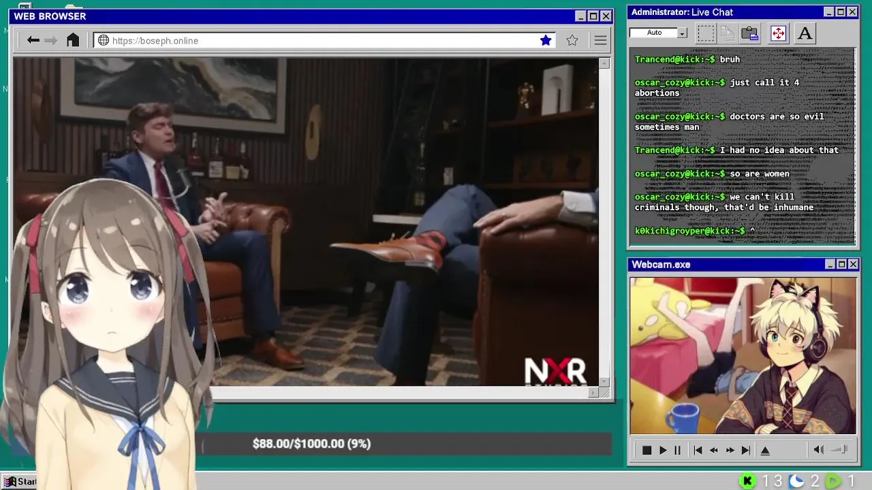Close the Live Chat window
This screenshot has height=490, width=872.
[x=852, y=12]
